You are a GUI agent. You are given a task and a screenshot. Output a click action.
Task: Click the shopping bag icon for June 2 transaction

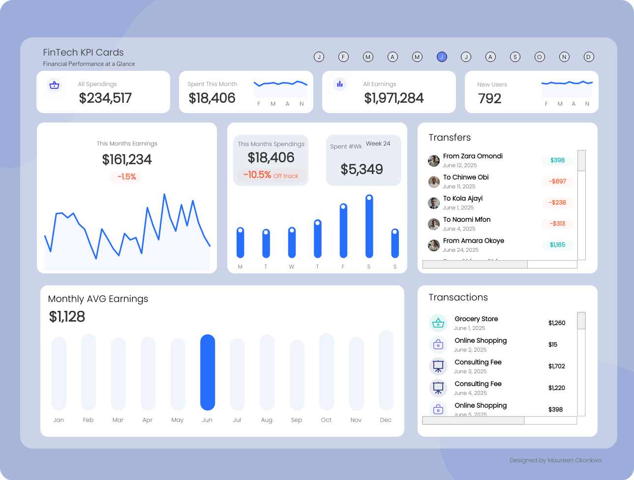438,345
